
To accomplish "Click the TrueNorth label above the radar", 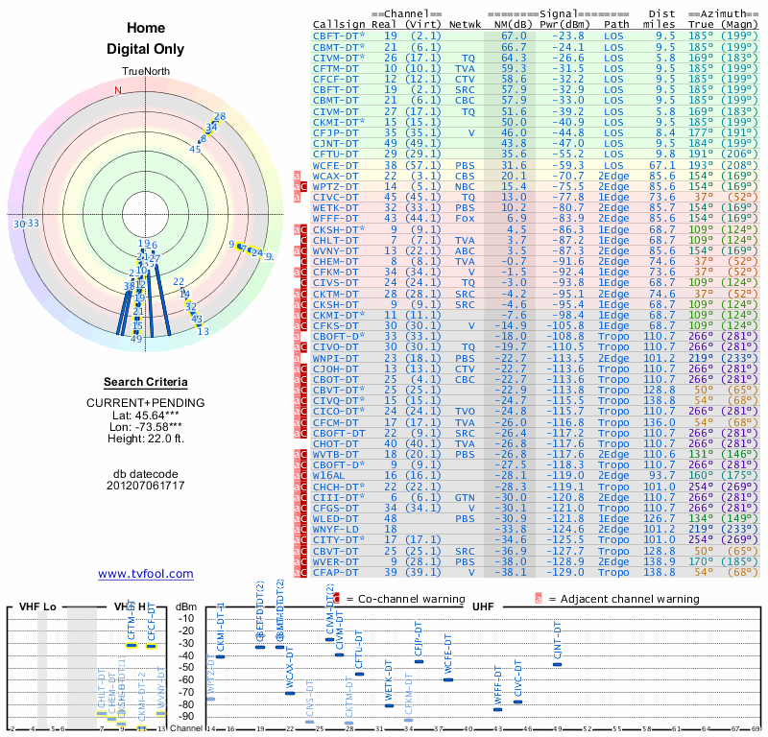I will pos(146,72).
